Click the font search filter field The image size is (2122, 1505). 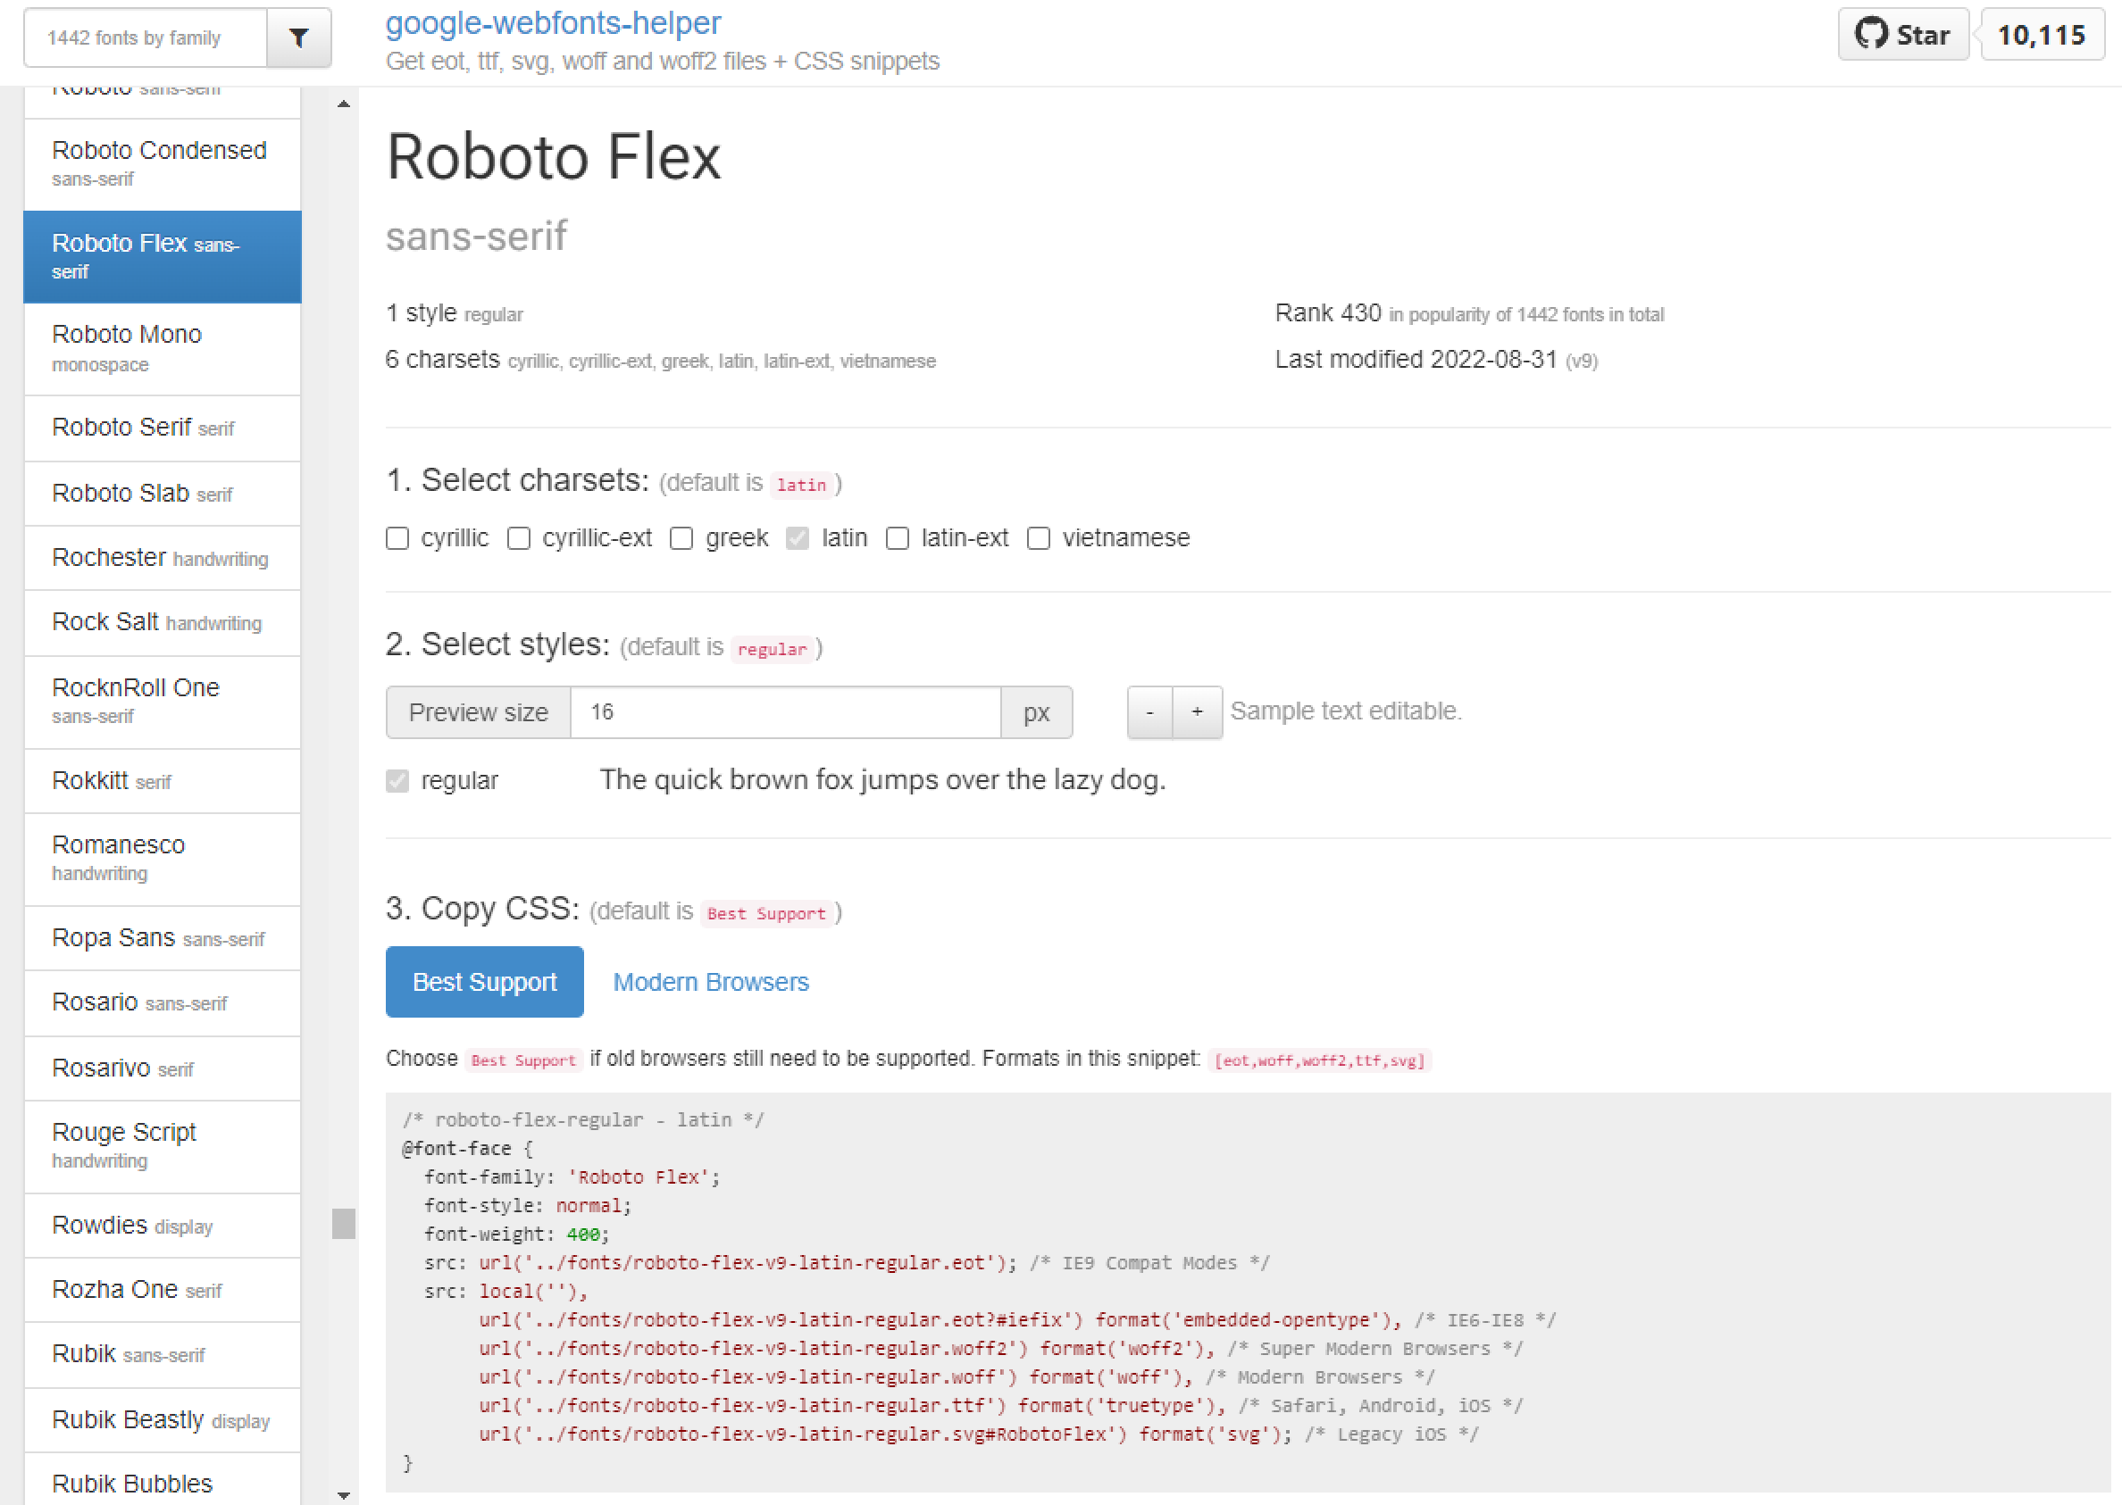(x=146, y=38)
